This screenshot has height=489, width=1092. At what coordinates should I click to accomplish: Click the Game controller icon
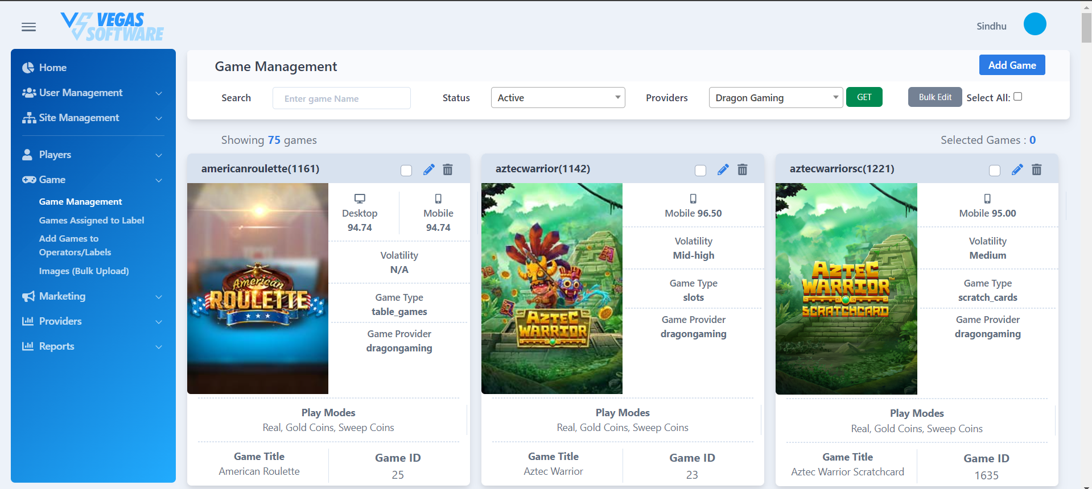(29, 180)
